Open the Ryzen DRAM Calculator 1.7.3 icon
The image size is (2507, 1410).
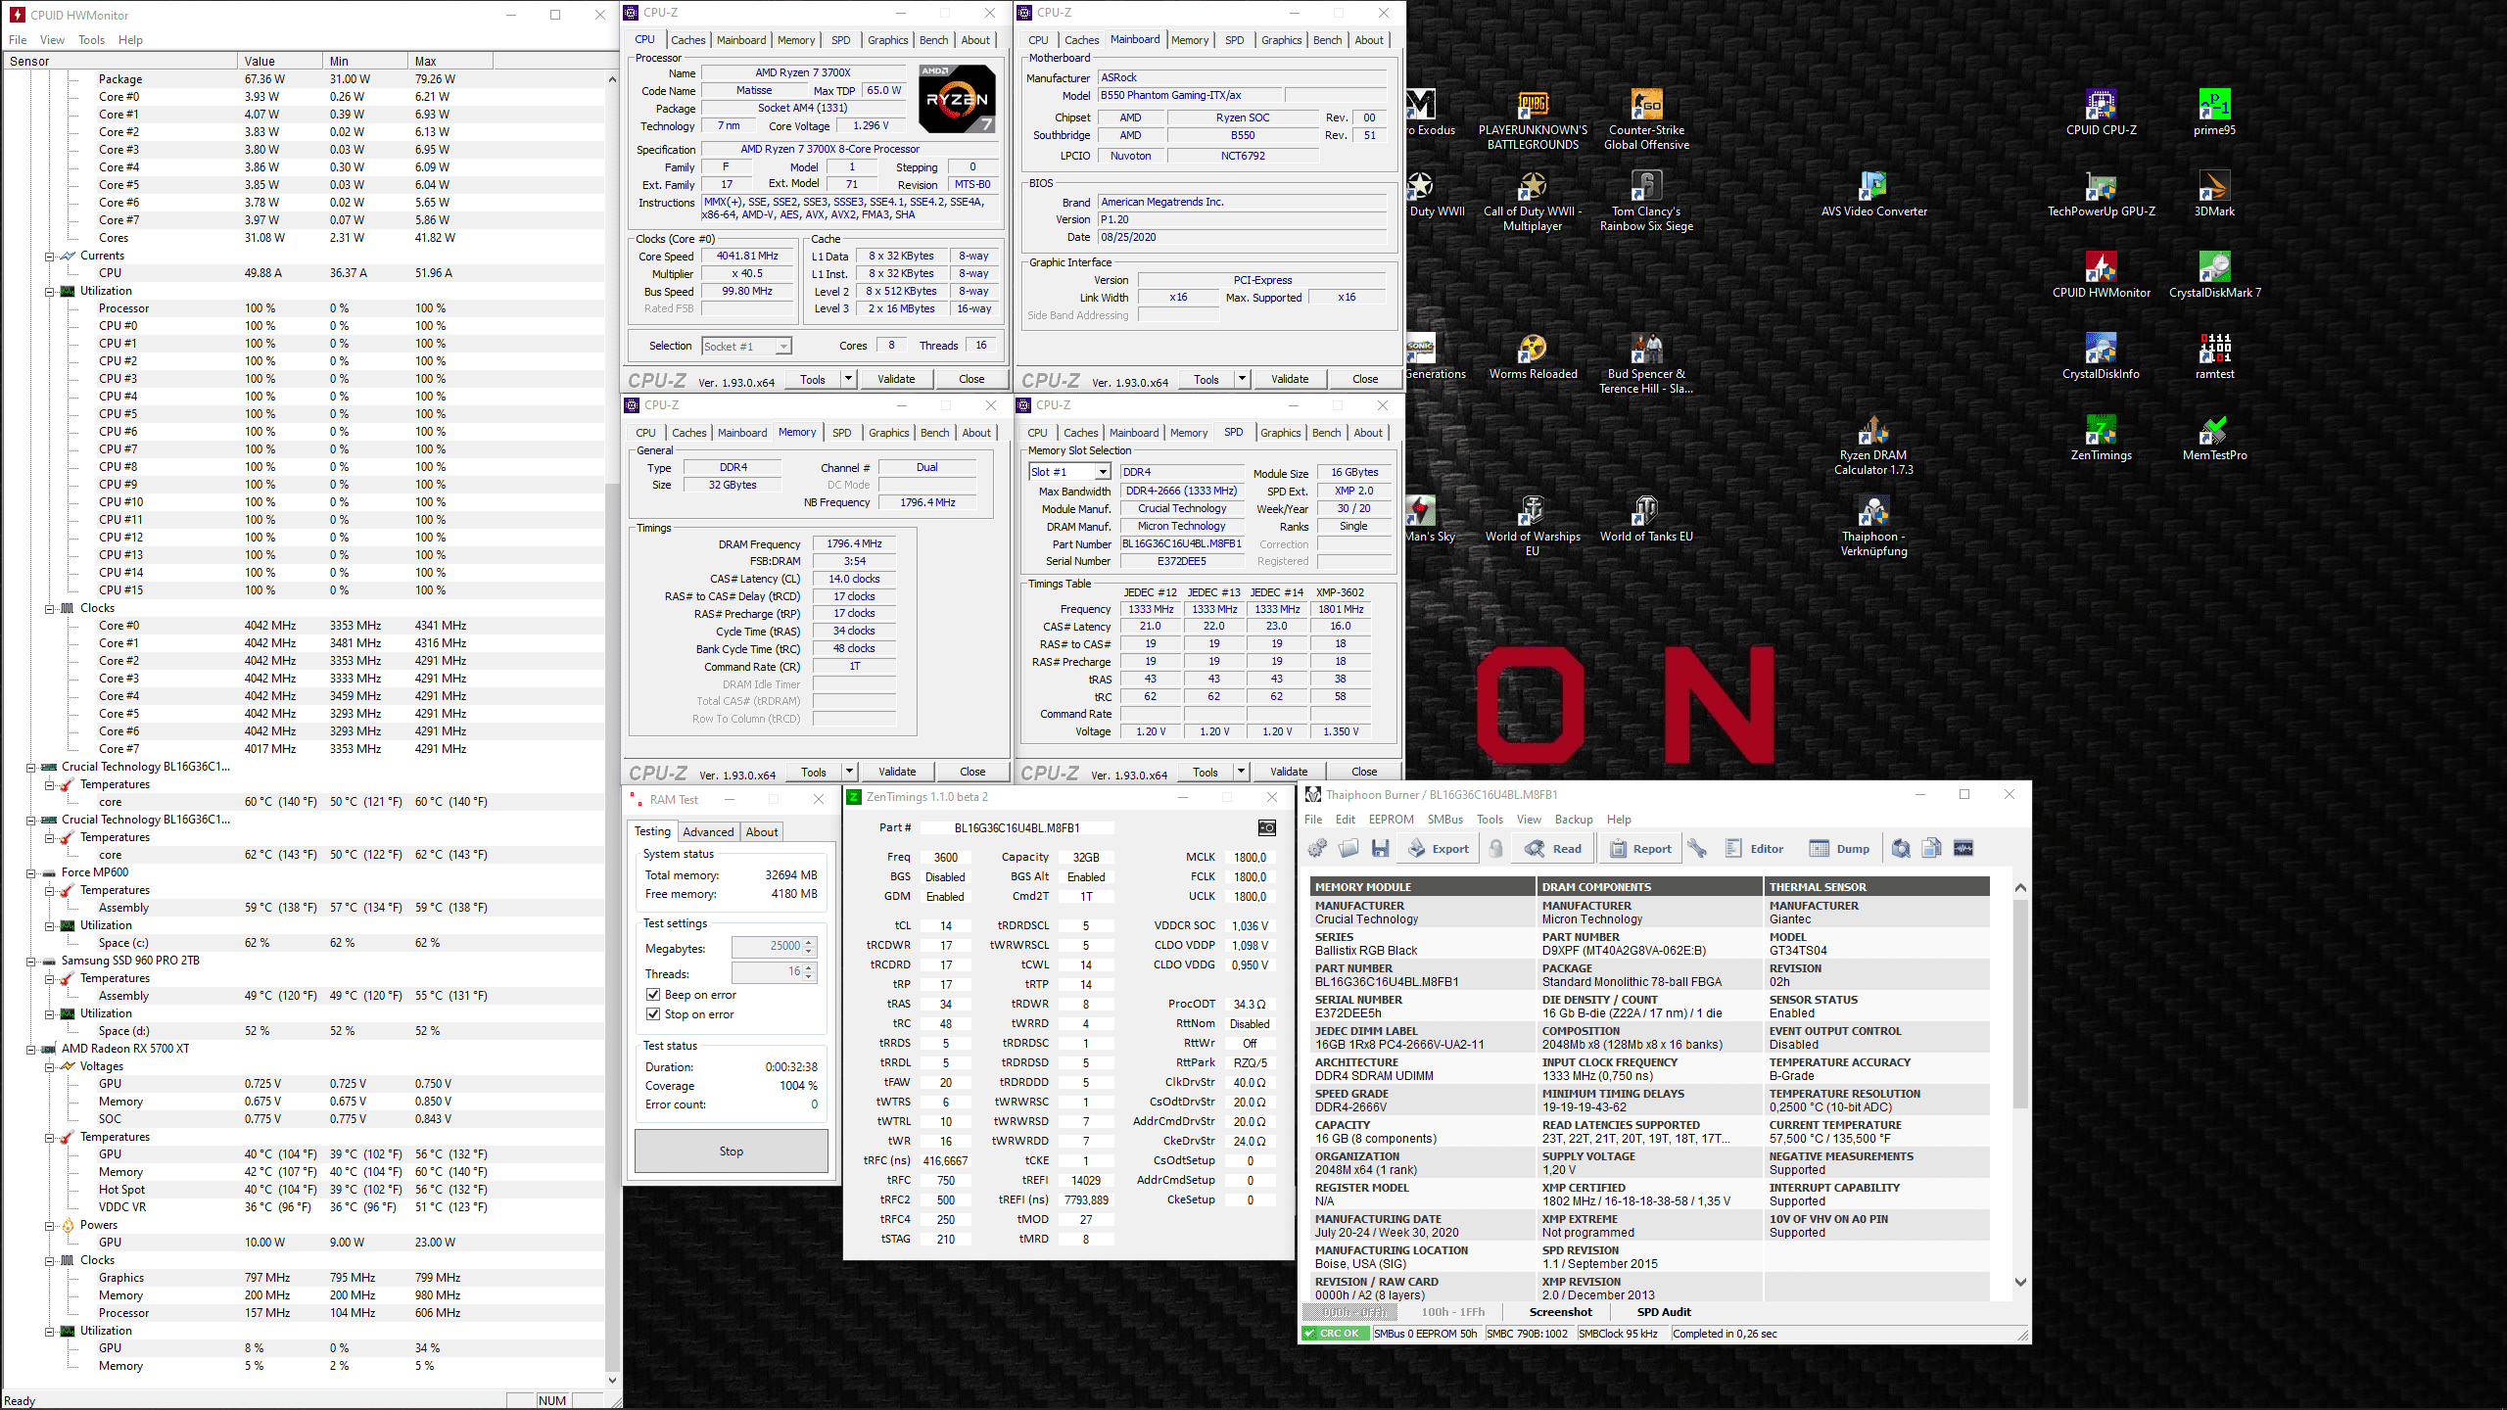[x=1873, y=445]
